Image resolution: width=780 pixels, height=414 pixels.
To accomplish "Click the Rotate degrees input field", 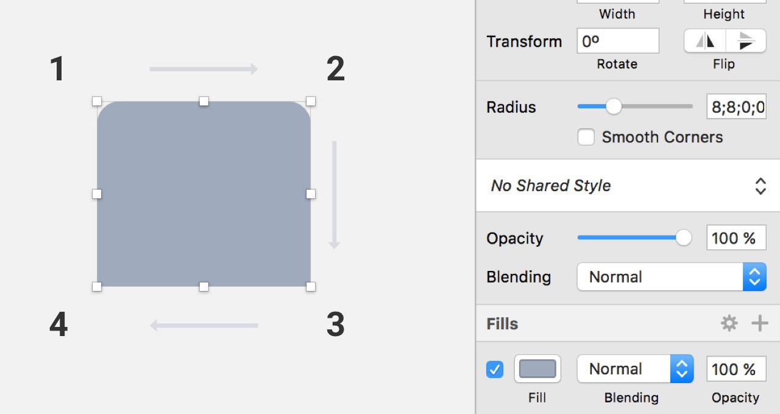I will point(617,41).
